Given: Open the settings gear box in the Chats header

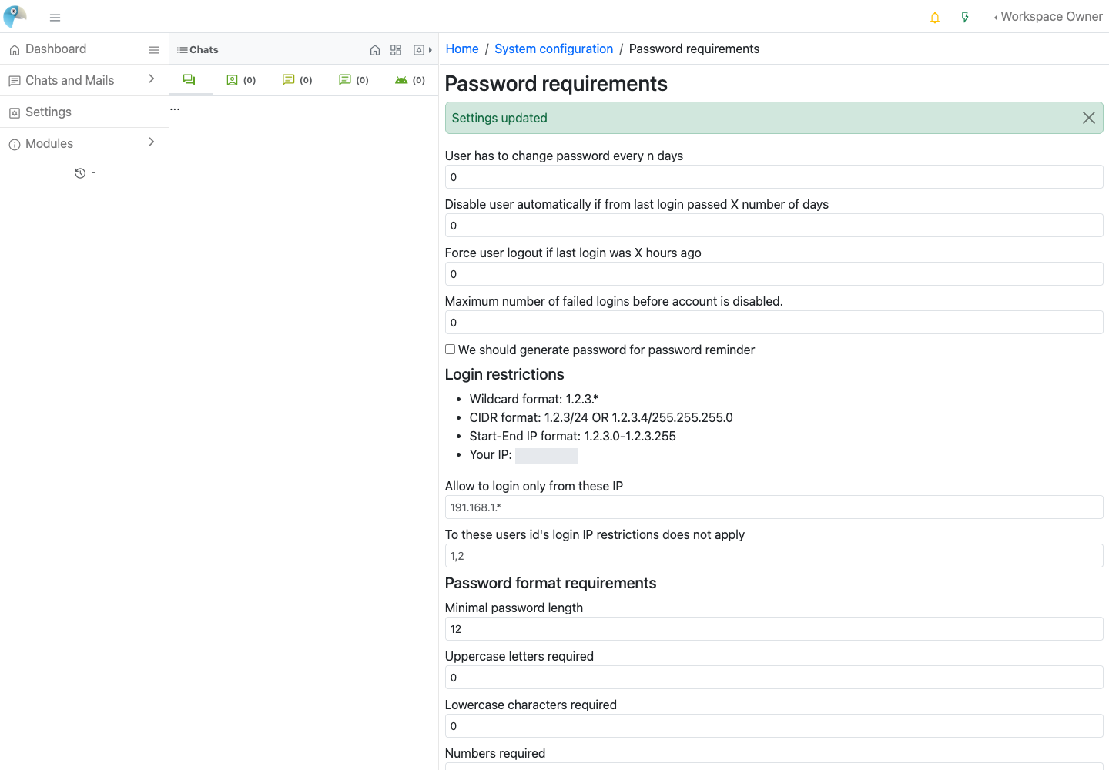Looking at the screenshot, I should tap(419, 50).
